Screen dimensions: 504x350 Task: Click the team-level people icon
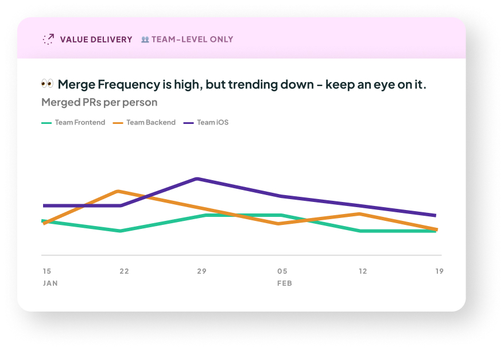tap(145, 40)
